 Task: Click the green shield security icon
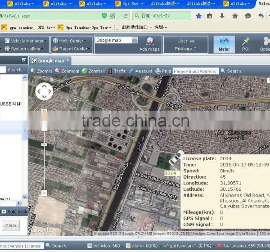(104, 16)
